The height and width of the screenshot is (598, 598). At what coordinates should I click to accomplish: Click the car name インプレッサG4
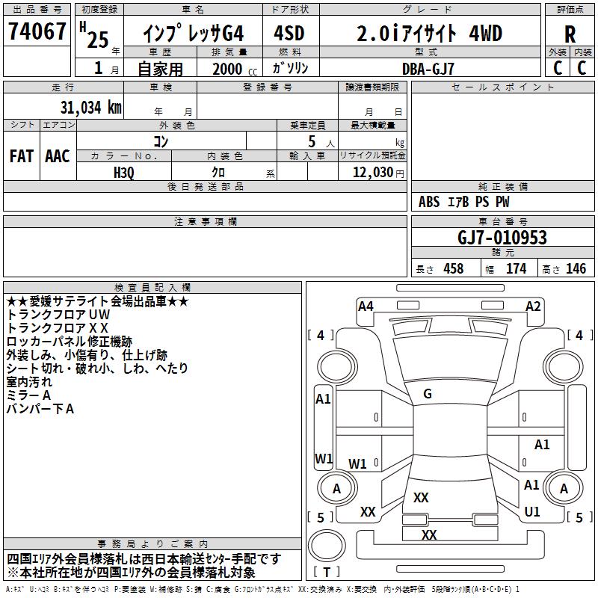click(x=194, y=33)
